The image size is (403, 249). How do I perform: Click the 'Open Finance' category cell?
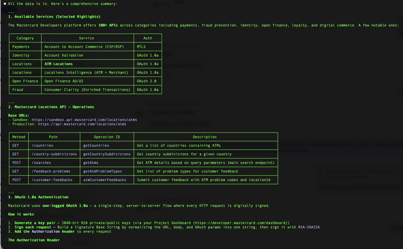25,81
